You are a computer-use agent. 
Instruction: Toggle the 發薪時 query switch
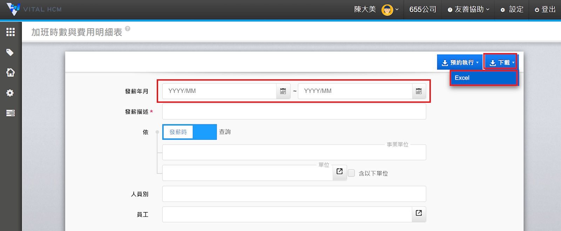pyautogui.click(x=189, y=132)
